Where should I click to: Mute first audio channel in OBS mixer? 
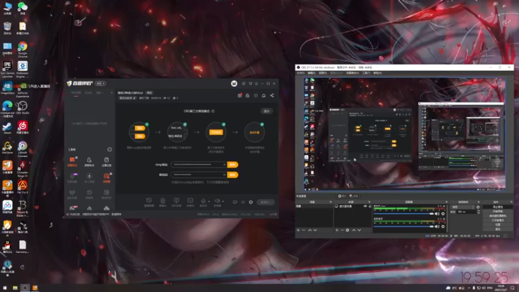(437, 214)
